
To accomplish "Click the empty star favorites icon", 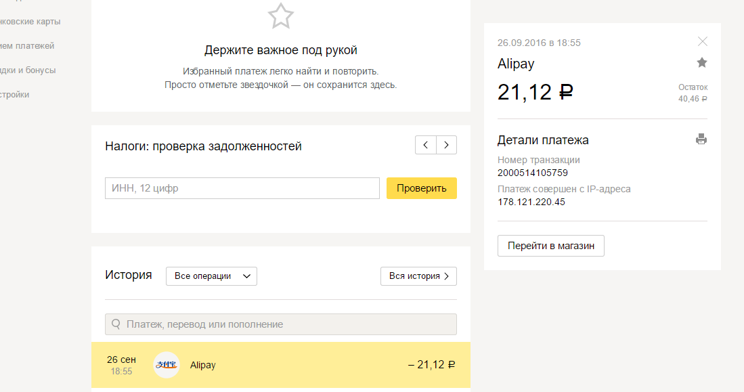I will [x=280, y=16].
